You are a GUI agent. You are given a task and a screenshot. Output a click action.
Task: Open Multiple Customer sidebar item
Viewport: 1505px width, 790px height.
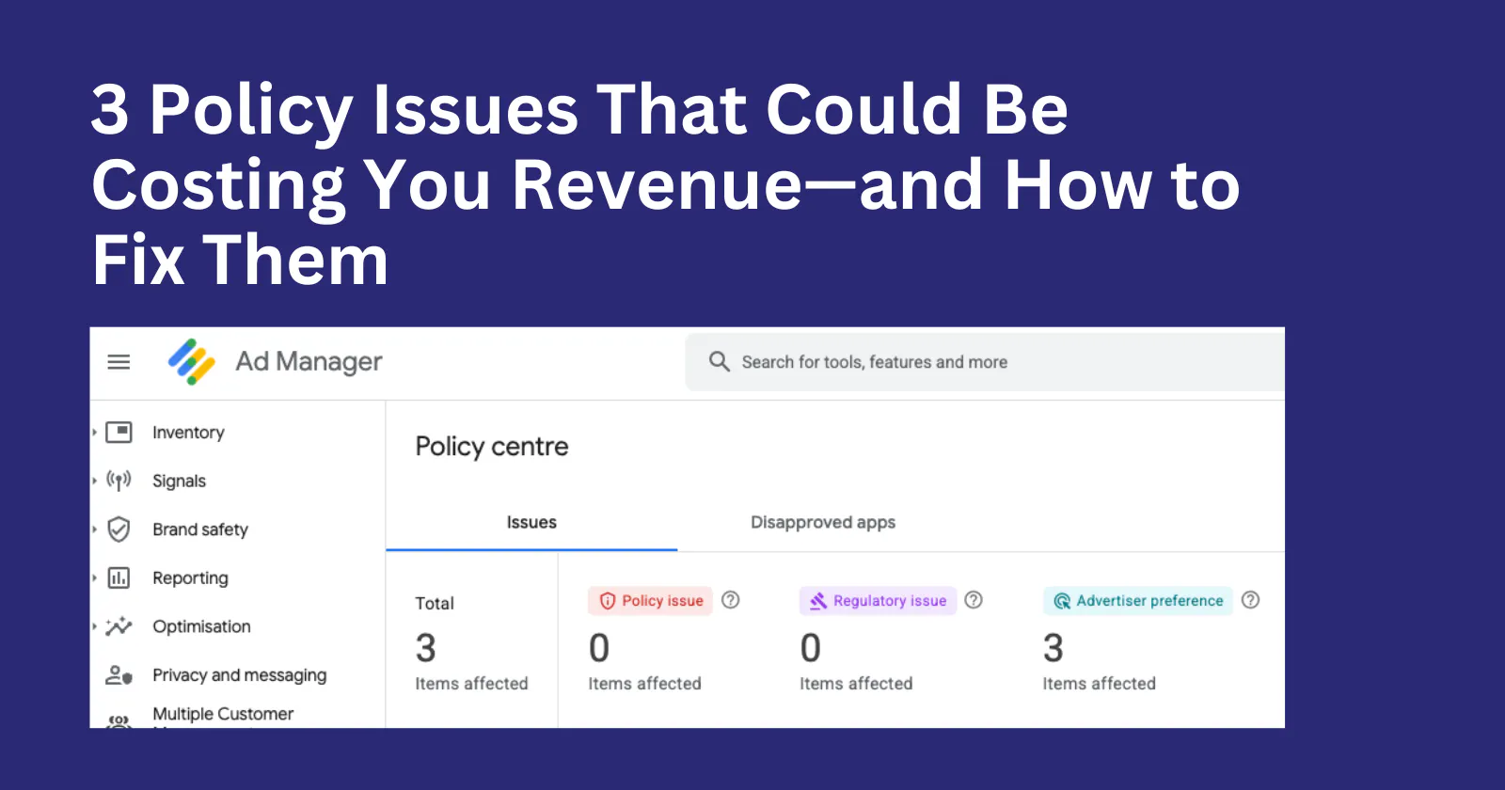point(223,715)
